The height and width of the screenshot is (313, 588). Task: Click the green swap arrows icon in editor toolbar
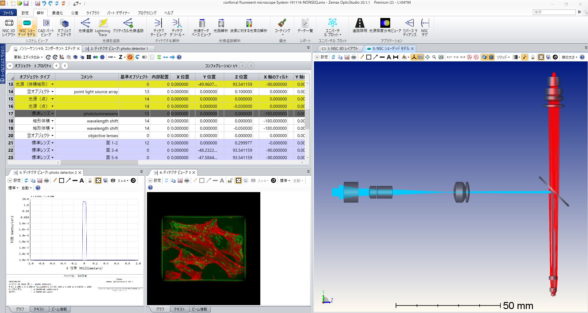coord(159,57)
